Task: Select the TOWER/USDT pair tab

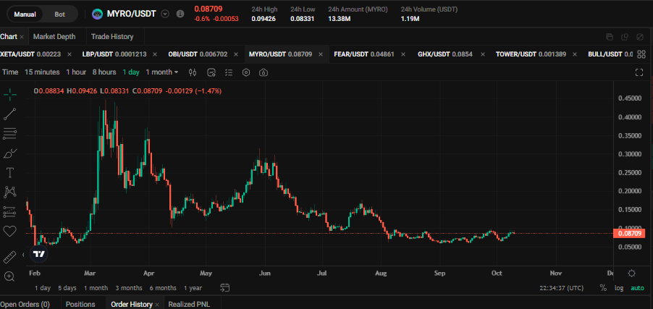Action: 531,54
